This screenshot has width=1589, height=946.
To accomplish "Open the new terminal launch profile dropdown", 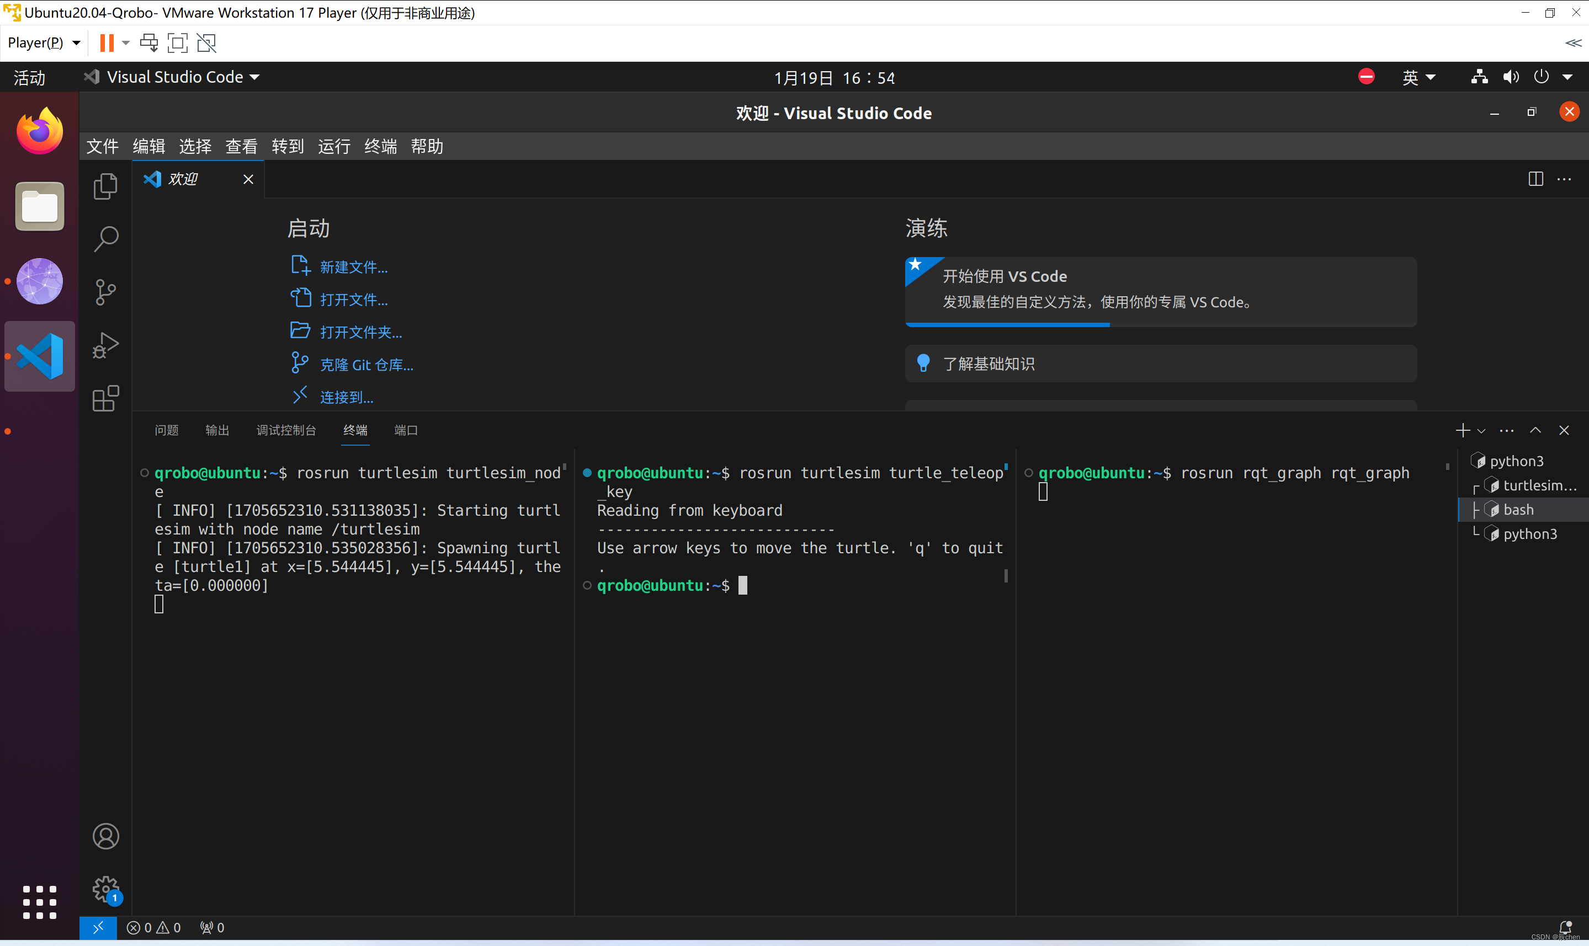I will coord(1481,431).
